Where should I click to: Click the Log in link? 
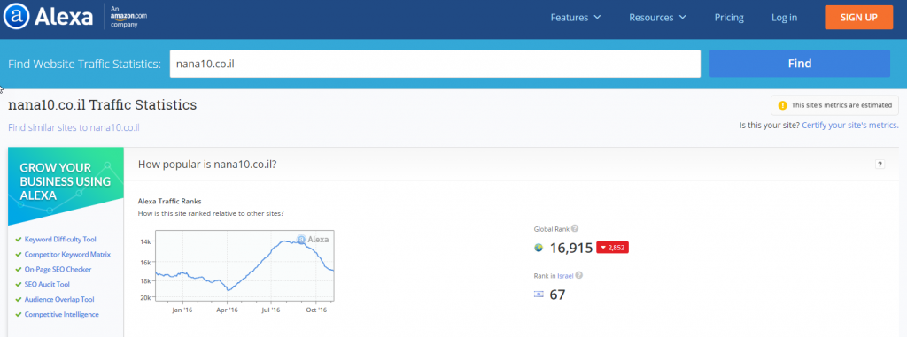784,18
